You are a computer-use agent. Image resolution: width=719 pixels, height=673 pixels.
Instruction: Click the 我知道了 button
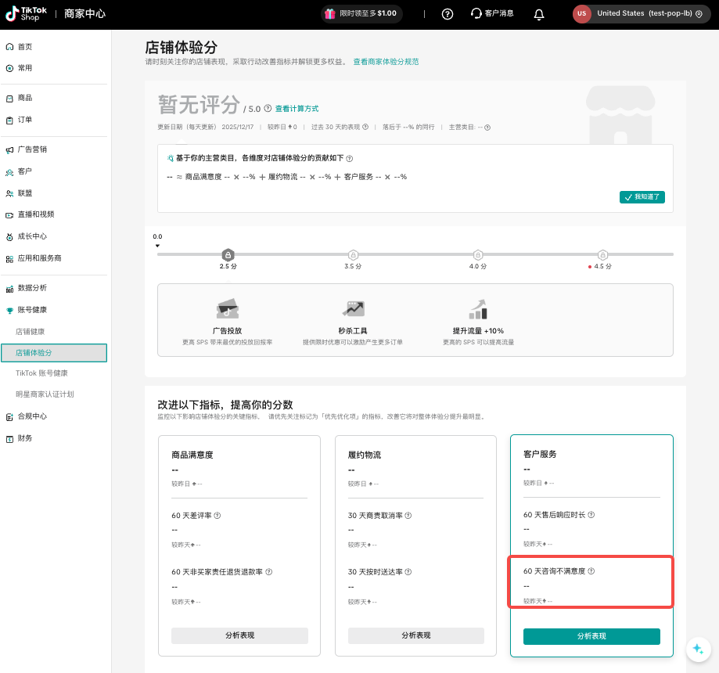pyautogui.click(x=642, y=197)
